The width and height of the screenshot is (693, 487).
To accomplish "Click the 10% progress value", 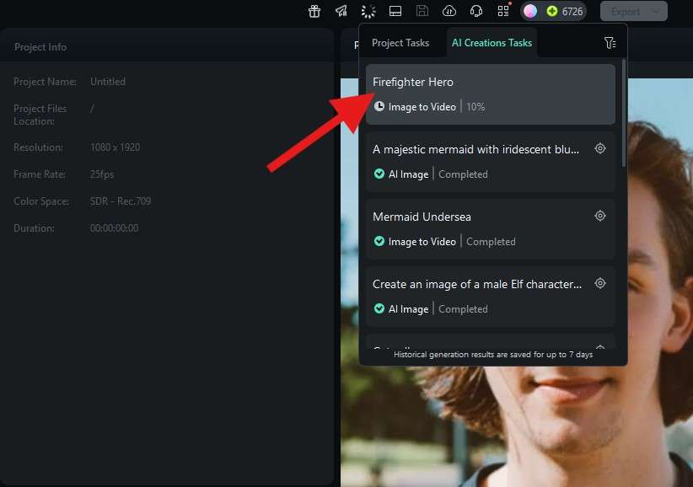I will click(x=475, y=107).
